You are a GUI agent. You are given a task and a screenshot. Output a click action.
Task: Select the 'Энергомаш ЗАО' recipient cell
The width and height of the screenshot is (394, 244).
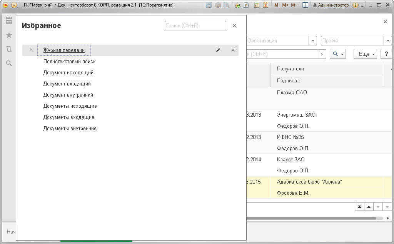(327, 115)
